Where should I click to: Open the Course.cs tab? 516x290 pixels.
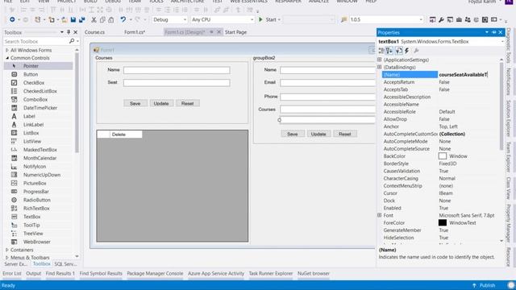94,32
